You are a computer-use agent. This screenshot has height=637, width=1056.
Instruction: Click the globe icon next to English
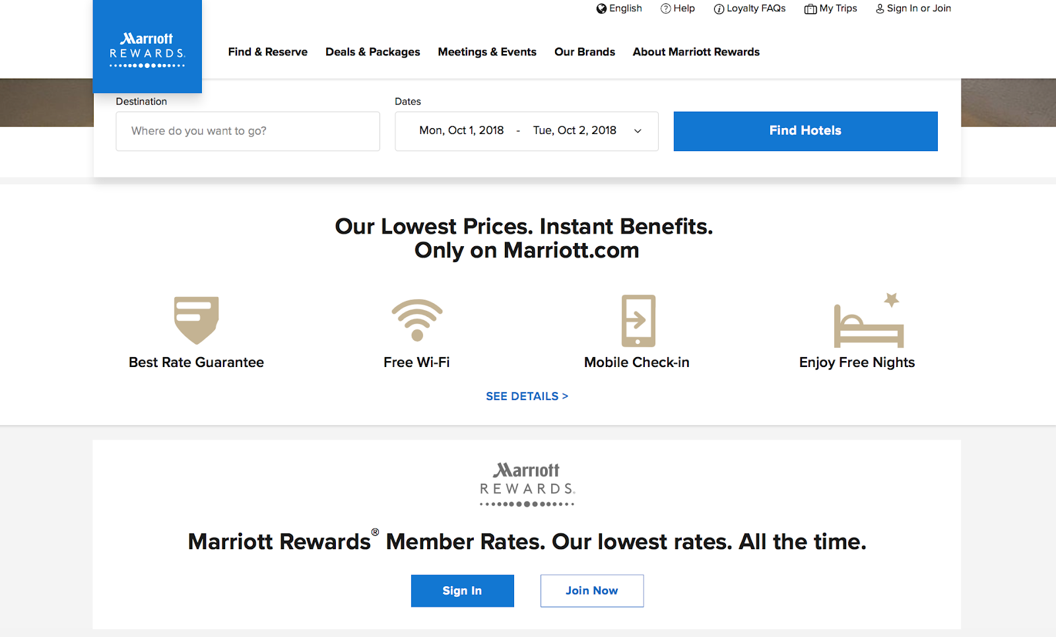[601, 9]
